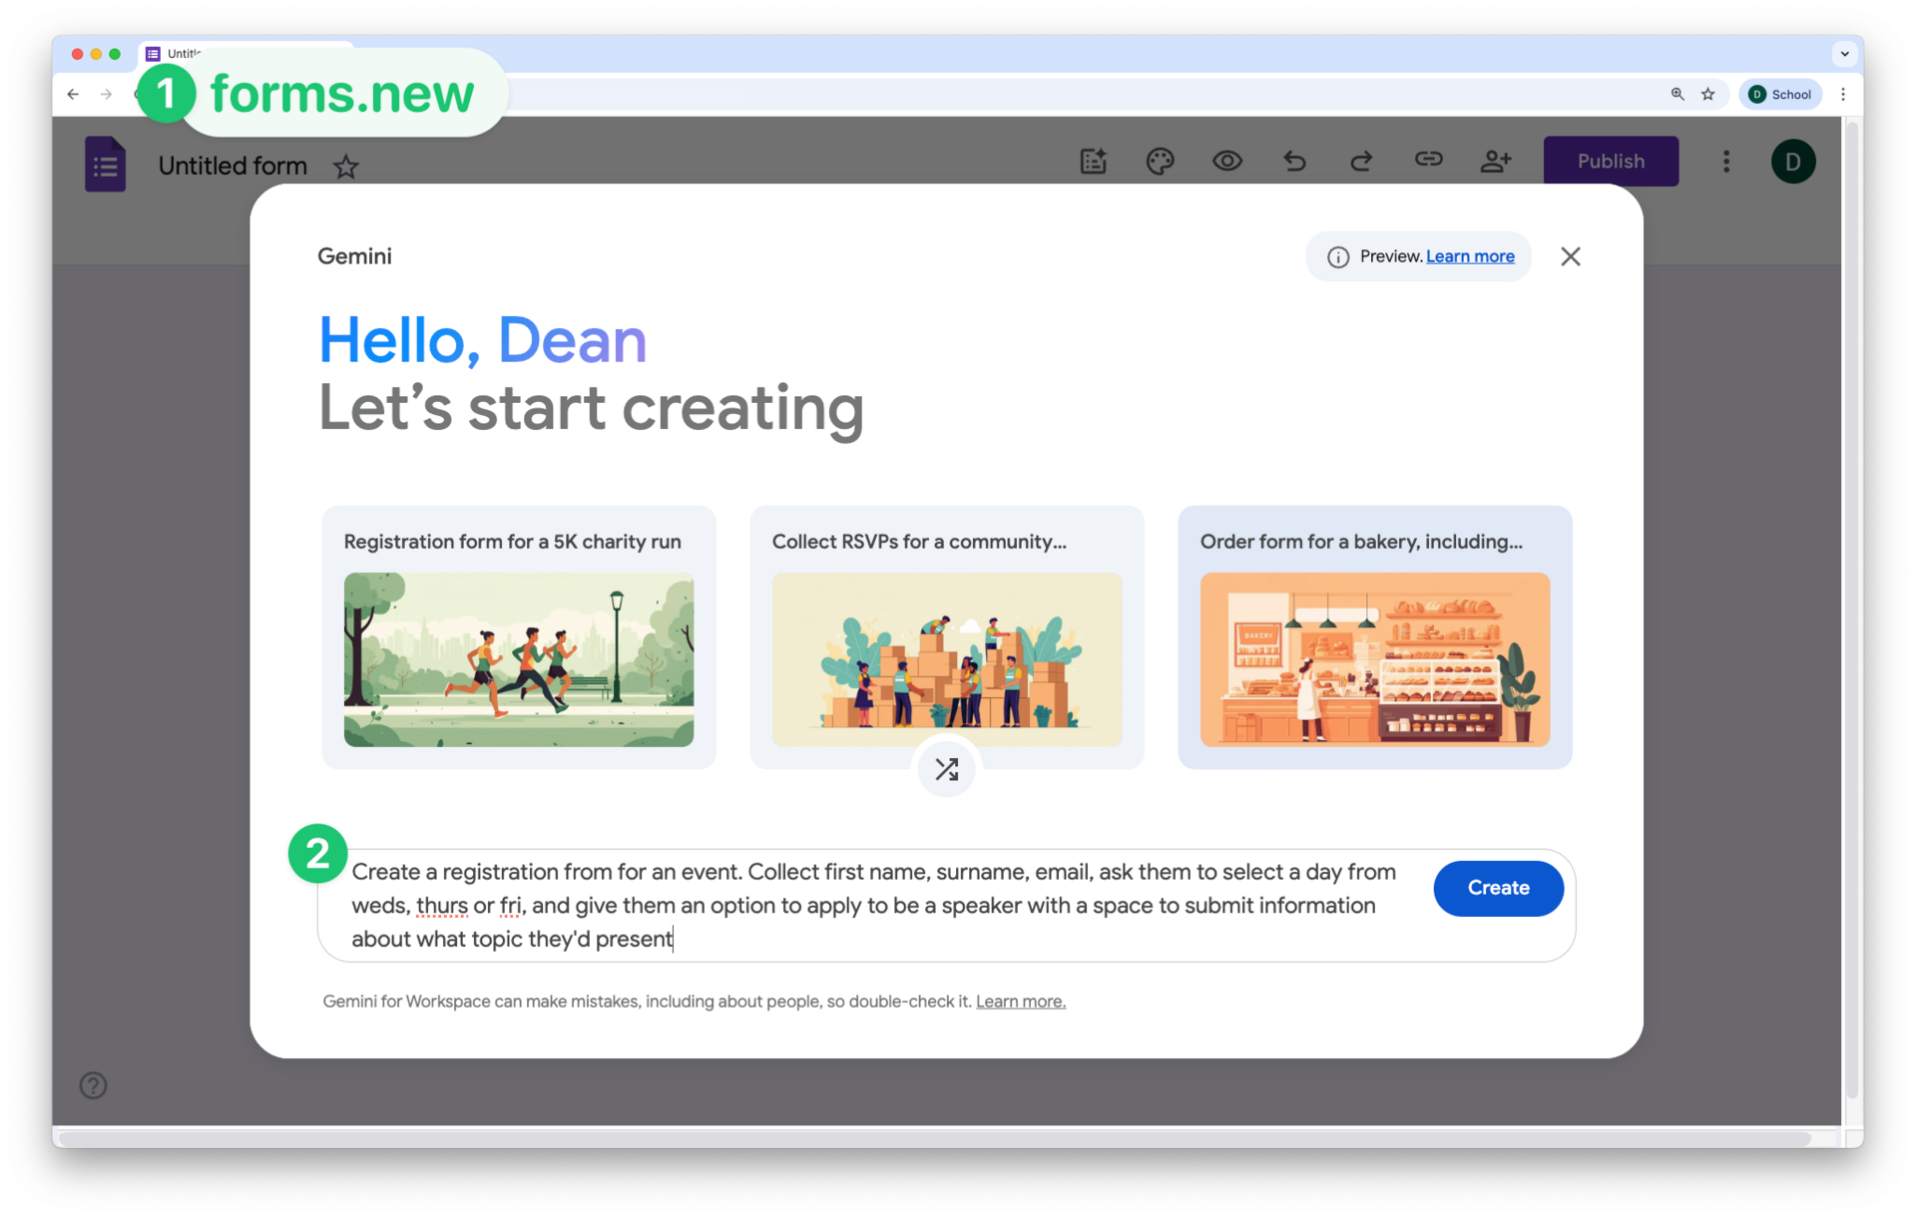Shuffle the template suggestions
Image resolution: width=1916 pixels, height=1217 pixels.
coord(946,768)
